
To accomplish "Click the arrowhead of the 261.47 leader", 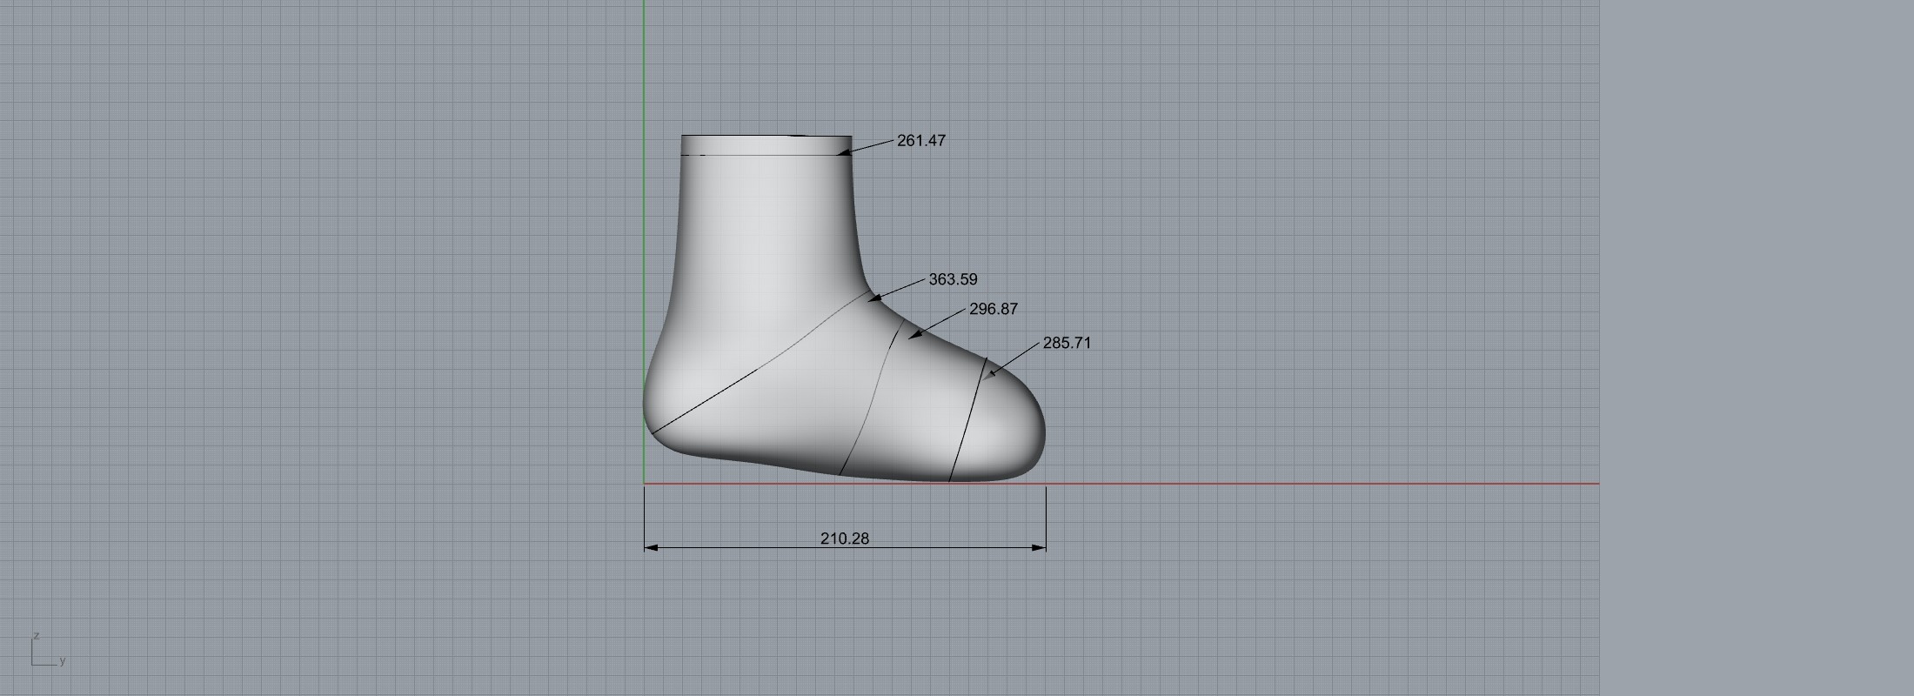I will (844, 153).
